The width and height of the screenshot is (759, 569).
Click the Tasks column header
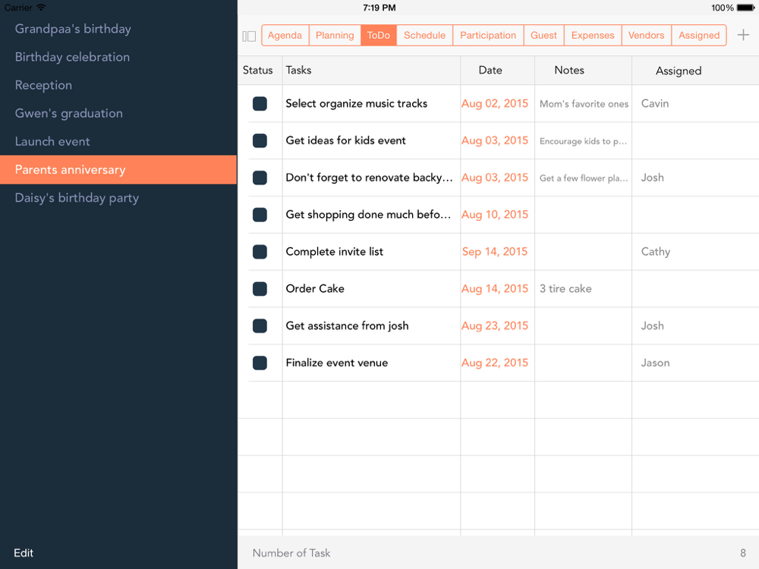[x=298, y=70]
